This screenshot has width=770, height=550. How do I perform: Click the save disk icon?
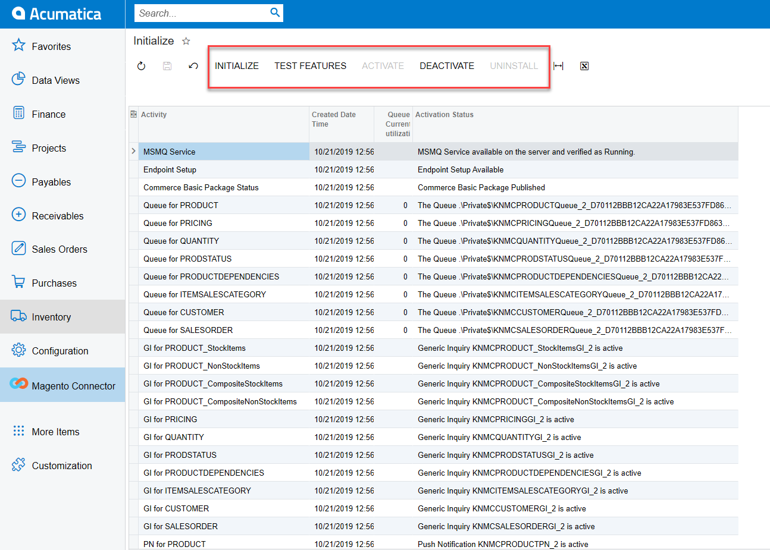(167, 66)
